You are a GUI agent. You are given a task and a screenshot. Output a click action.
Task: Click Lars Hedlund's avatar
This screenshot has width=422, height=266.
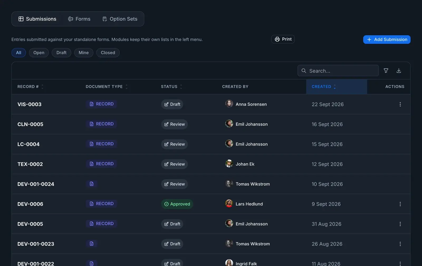pyautogui.click(x=229, y=203)
